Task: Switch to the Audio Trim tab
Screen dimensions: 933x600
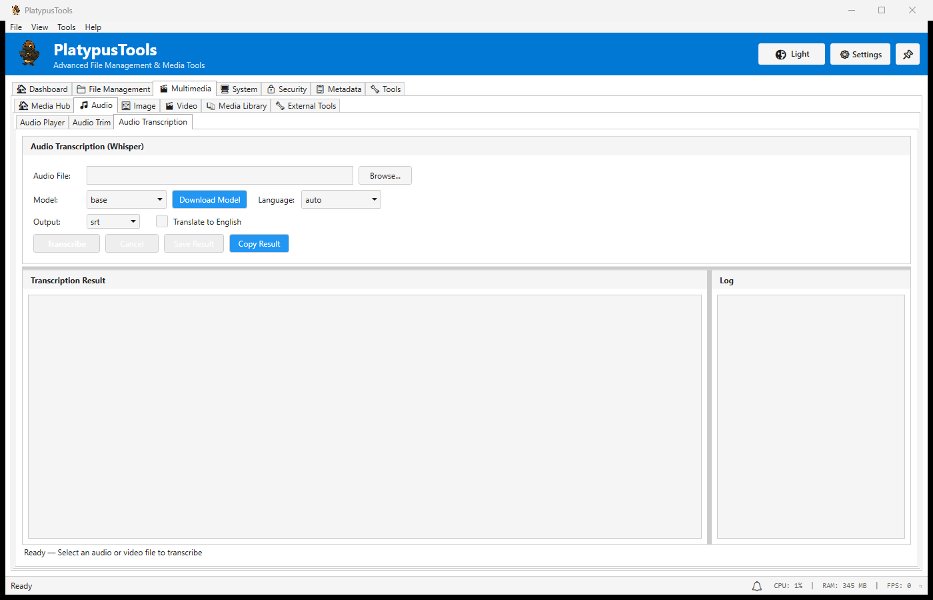Action: [x=91, y=123]
